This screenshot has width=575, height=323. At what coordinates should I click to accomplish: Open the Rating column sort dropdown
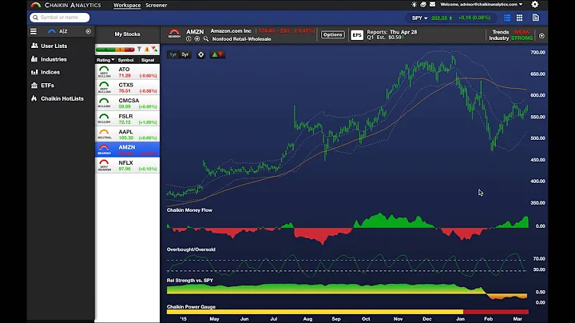[x=105, y=60]
